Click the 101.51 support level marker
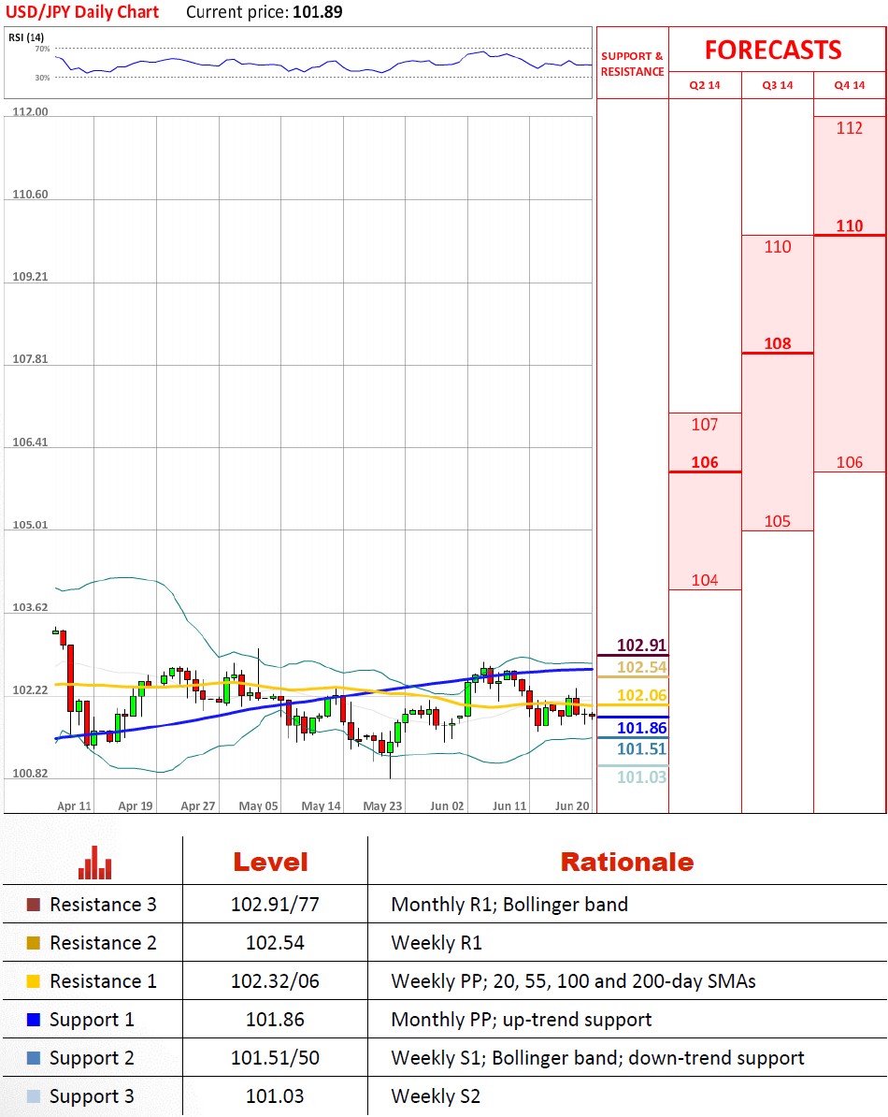Image resolution: width=888 pixels, height=1117 pixels. pyautogui.click(x=642, y=749)
